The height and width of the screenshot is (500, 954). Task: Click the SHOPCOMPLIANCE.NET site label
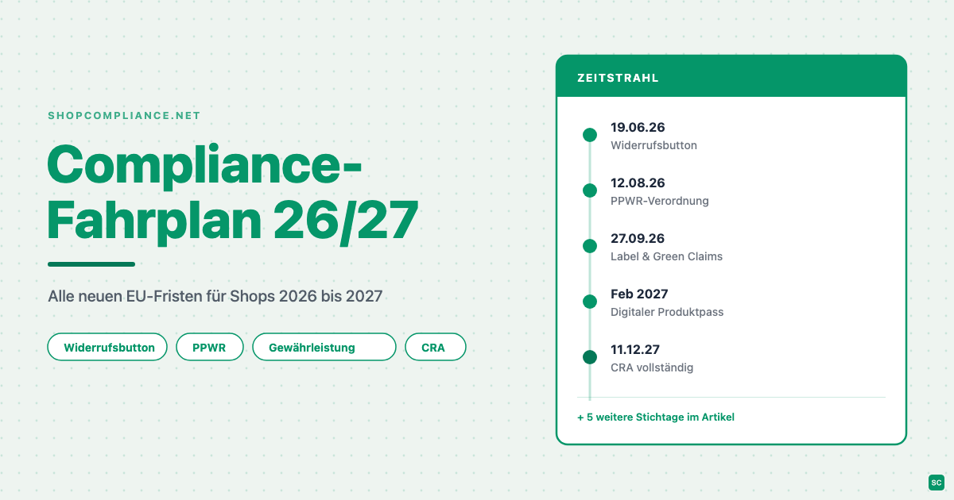click(x=124, y=116)
